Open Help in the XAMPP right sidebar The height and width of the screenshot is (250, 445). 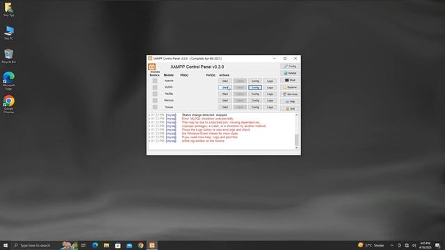click(290, 101)
